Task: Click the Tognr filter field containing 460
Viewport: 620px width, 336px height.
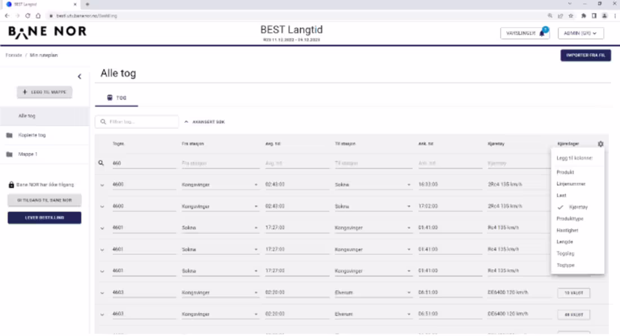Action: pos(144,163)
